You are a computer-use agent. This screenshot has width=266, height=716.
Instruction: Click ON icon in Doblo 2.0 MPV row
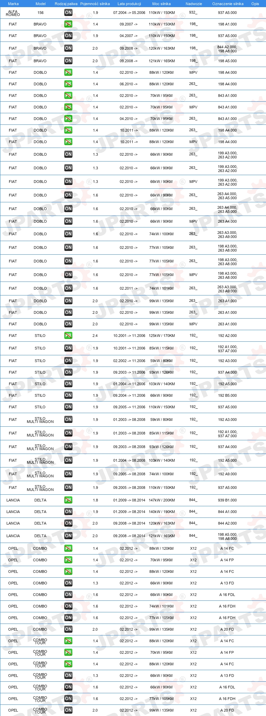coord(68,324)
